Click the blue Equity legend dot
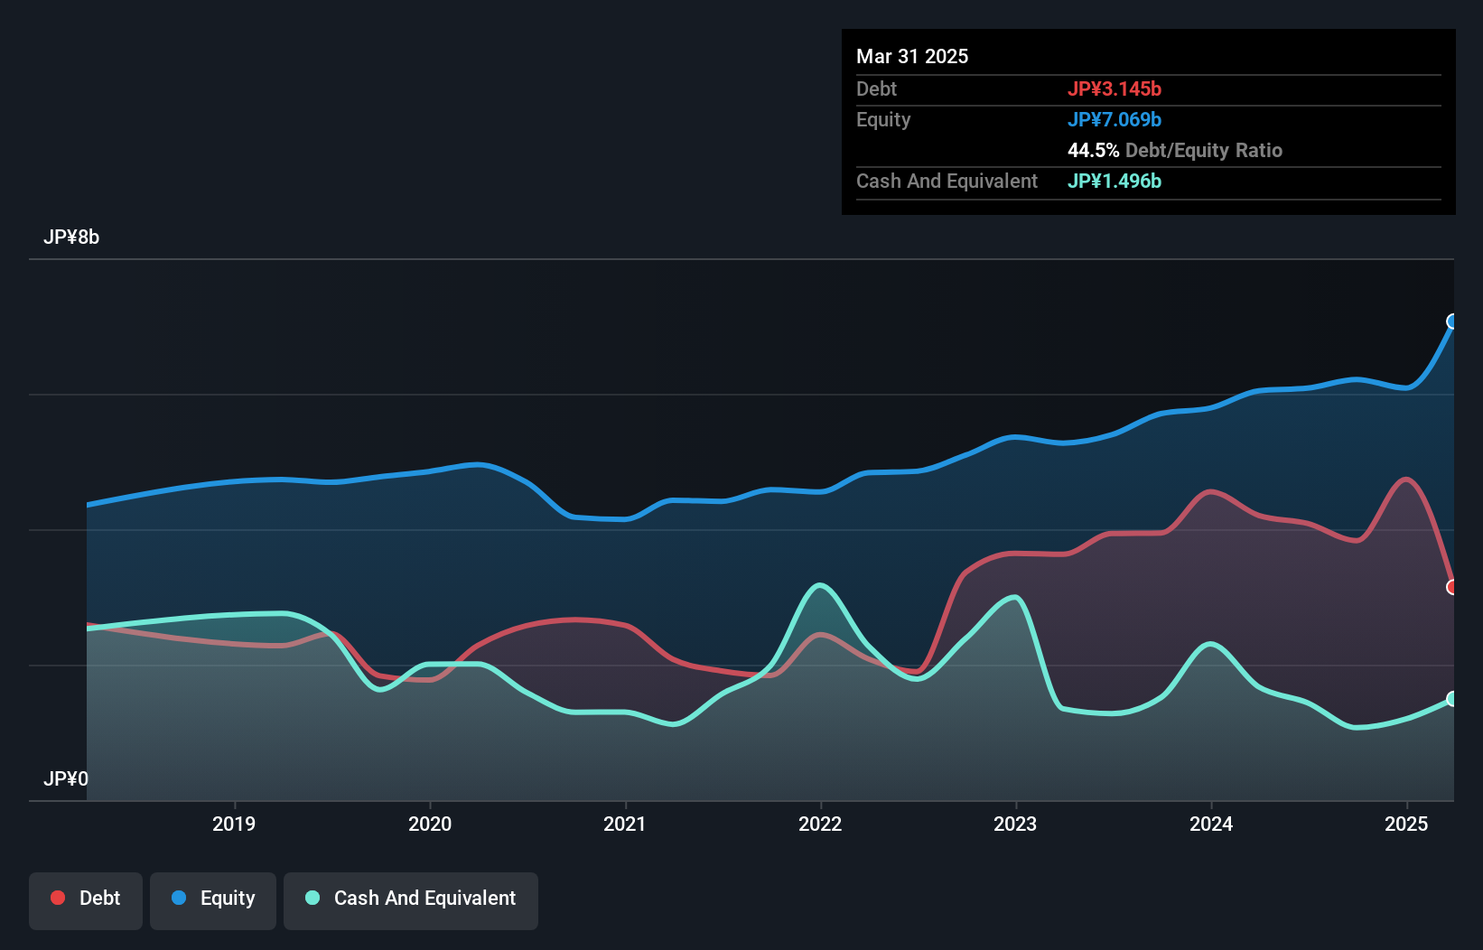 coord(179,898)
